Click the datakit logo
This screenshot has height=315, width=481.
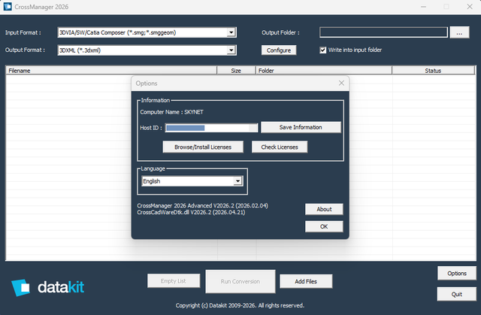click(x=47, y=287)
